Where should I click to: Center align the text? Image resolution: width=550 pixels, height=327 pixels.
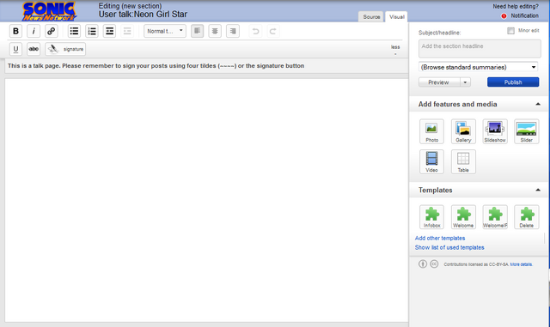point(215,31)
